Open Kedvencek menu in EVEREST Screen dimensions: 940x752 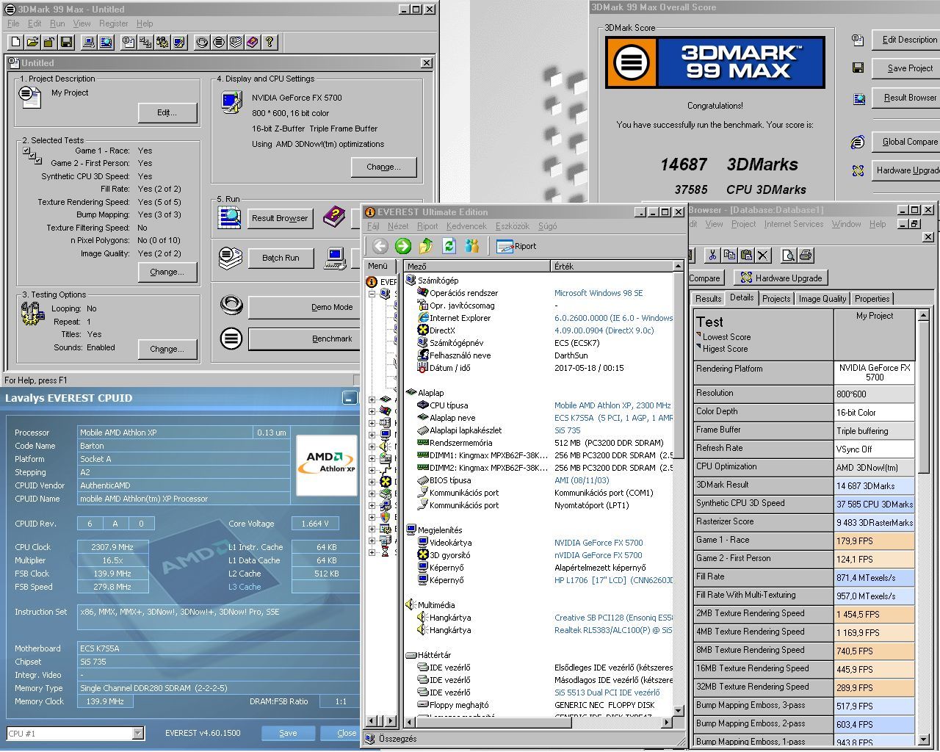tap(466, 226)
